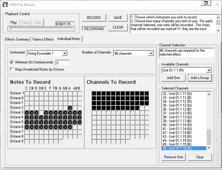Toggle the Octave 4 B note box

click(x=79, y=117)
